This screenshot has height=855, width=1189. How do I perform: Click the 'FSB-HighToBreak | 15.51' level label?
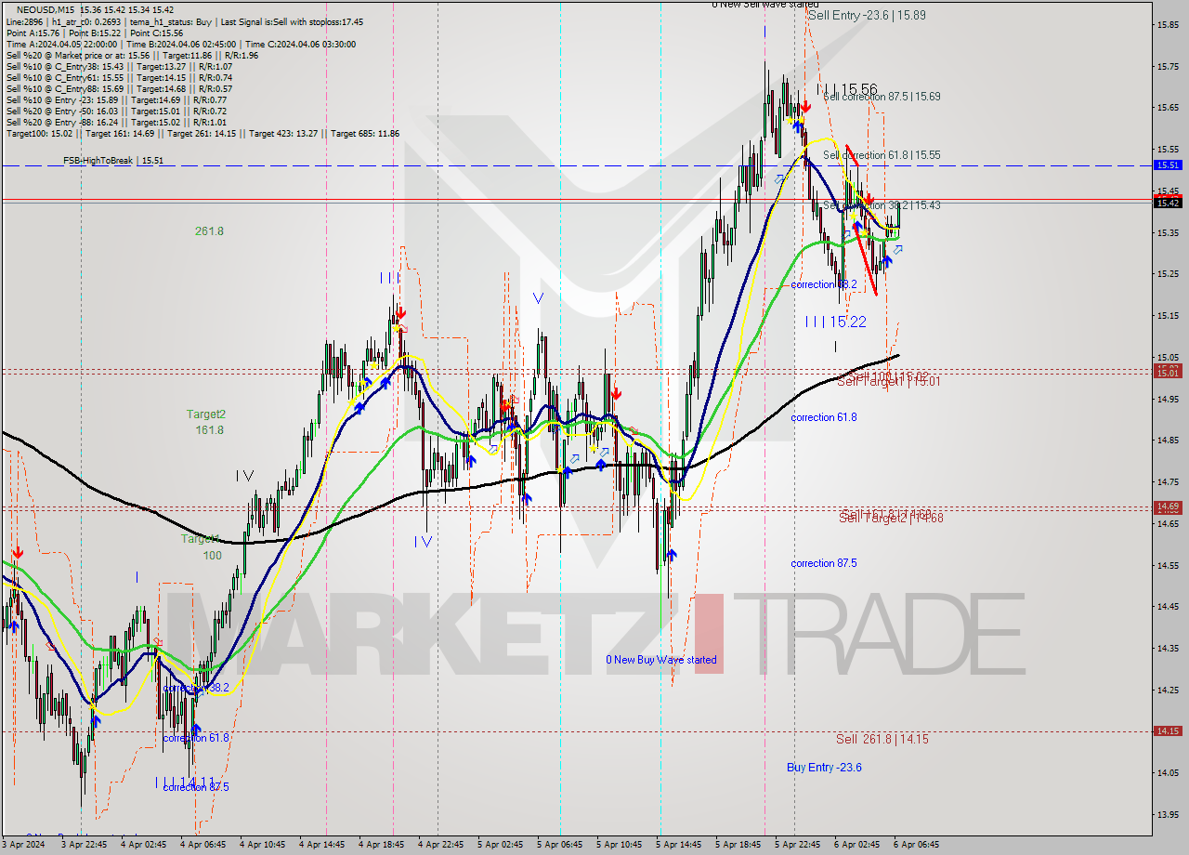[x=113, y=161]
